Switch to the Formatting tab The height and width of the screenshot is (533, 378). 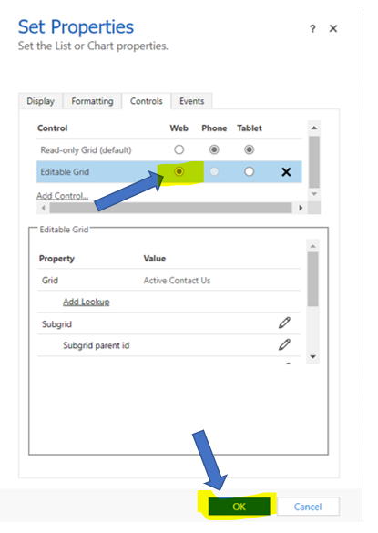pyautogui.click(x=92, y=101)
